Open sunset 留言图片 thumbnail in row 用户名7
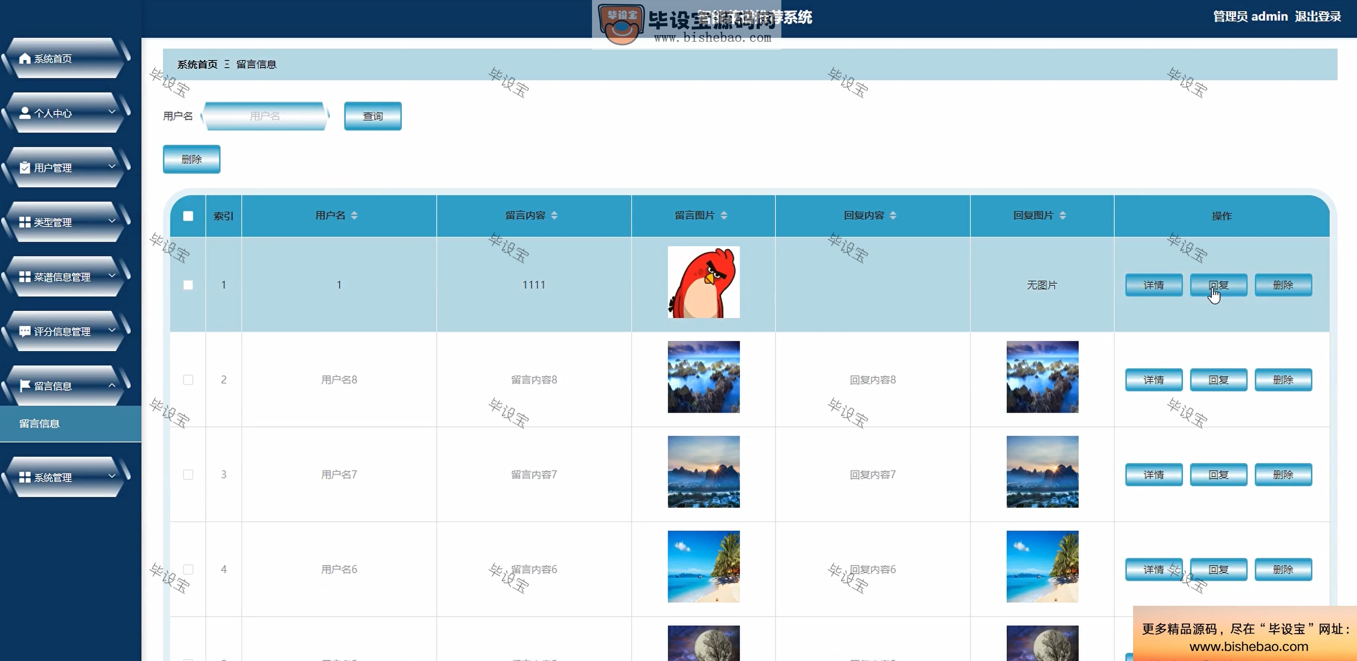This screenshot has width=1357, height=661. click(x=703, y=471)
